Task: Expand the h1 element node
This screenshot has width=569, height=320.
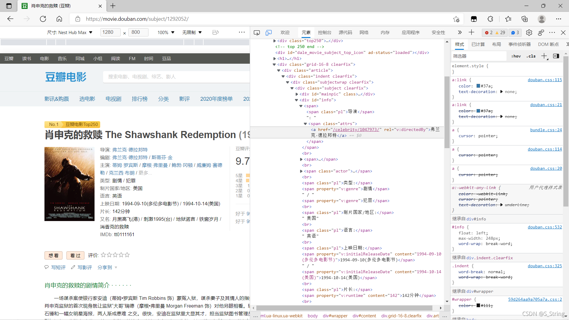Action: click(275, 59)
